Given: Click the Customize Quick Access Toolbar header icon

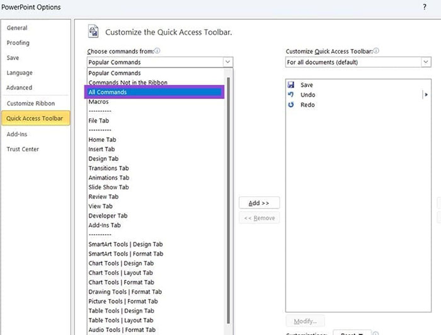Looking at the screenshot, I should click(94, 32).
